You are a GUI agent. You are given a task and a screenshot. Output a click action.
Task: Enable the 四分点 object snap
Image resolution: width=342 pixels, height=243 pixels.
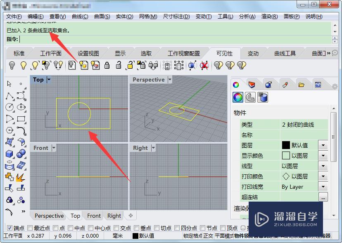click(177, 228)
